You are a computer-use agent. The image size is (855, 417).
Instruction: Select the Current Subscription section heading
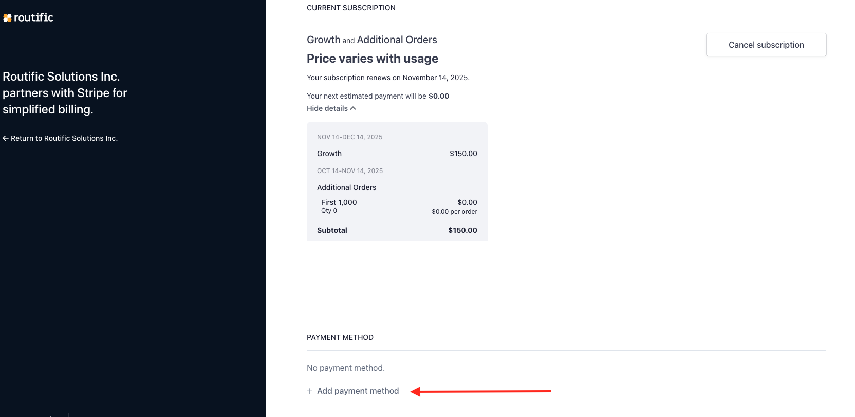(351, 8)
